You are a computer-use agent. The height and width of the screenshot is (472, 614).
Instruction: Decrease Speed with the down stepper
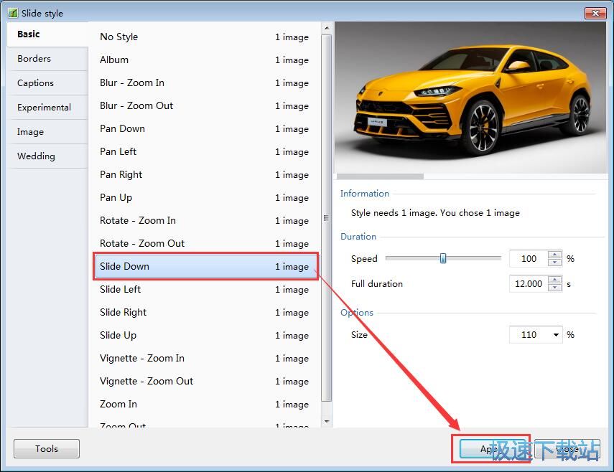click(x=555, y=263)
